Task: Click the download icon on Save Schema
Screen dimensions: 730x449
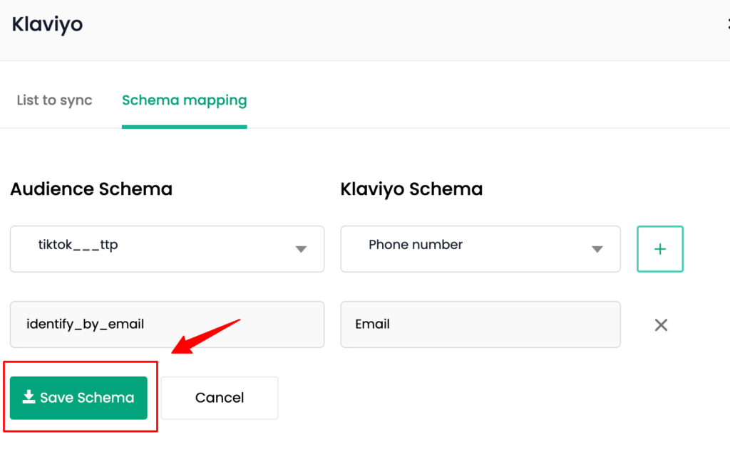Action: pos(29,397)
